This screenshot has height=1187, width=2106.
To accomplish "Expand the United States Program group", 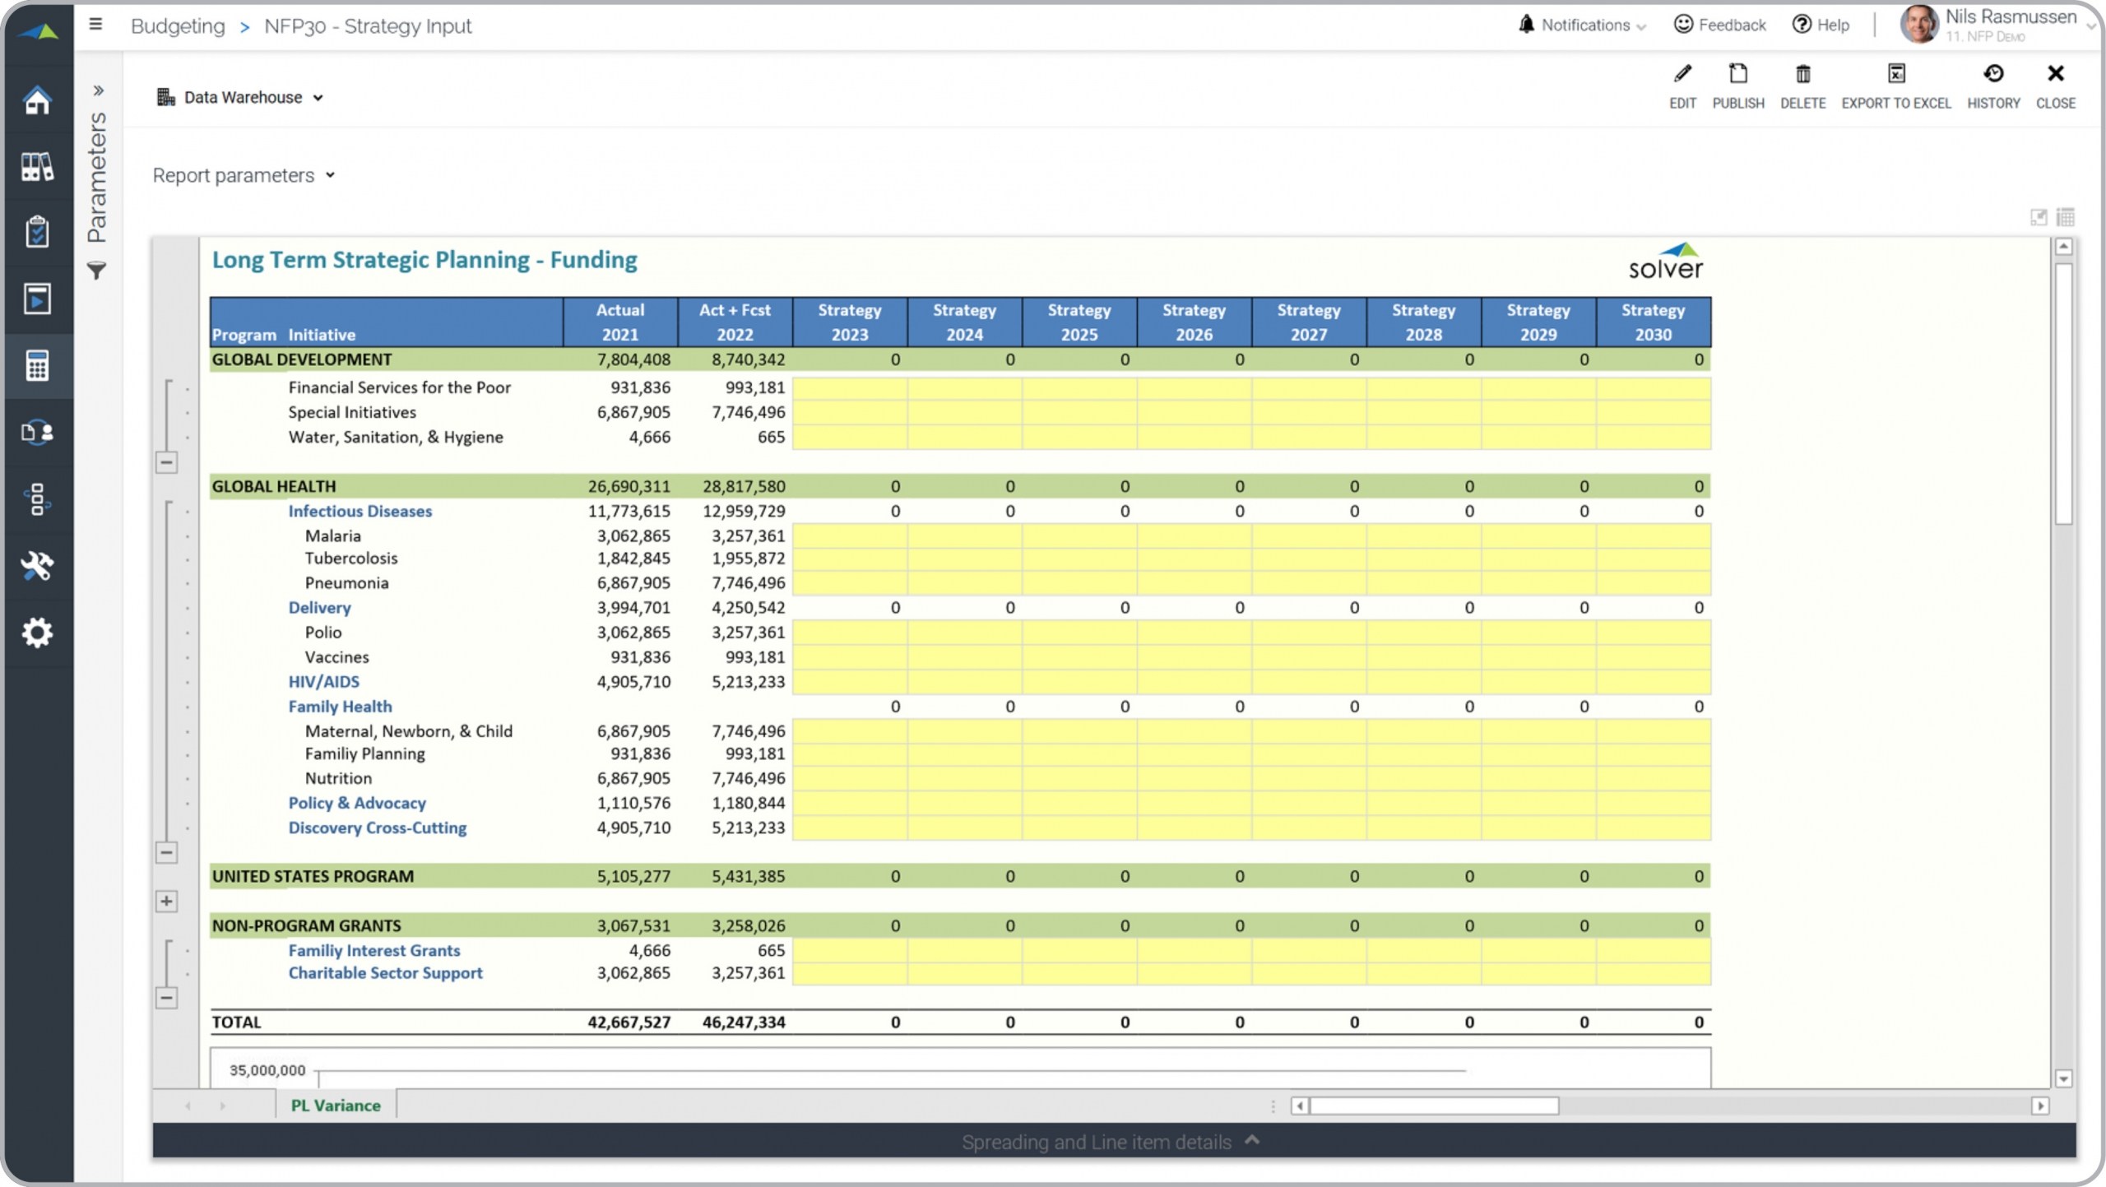I will 166,902.
